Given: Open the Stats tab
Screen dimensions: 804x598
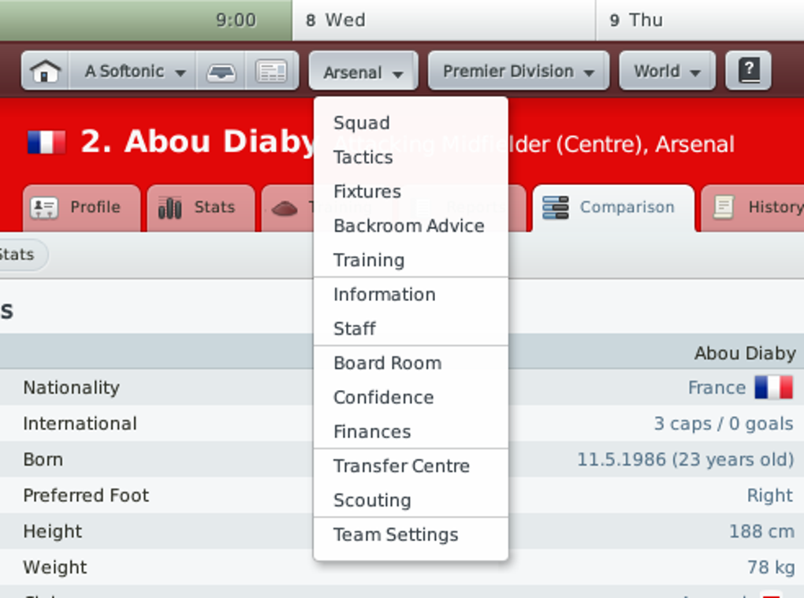Looking at the screenshot, I should pos(200,207).
